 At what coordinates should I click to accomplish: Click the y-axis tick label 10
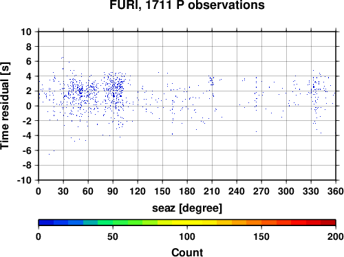(26, 32)
